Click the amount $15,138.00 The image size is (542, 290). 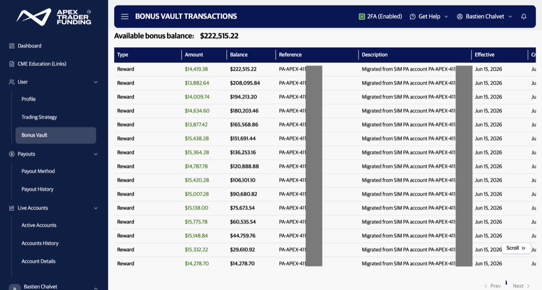tap(196, 208)
